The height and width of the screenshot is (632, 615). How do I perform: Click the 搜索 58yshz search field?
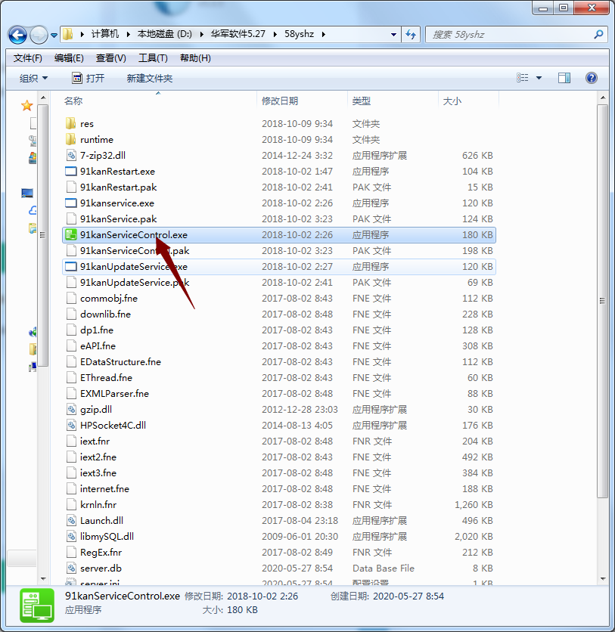(510, 35)
